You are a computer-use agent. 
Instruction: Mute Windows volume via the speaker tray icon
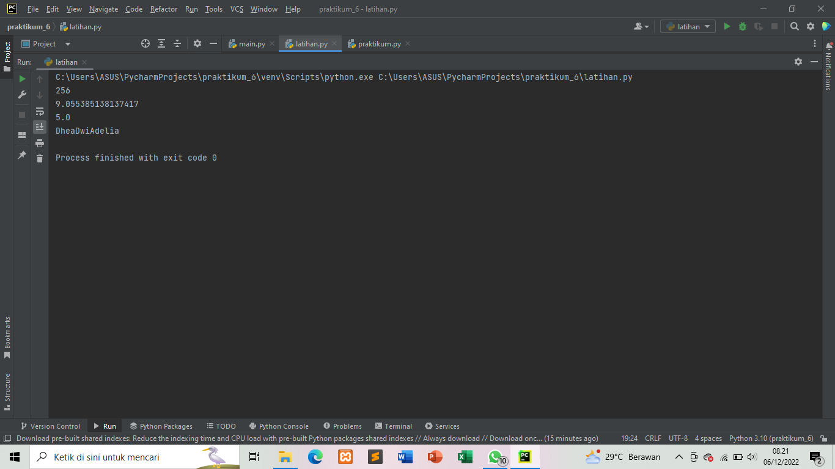point(751,456)
